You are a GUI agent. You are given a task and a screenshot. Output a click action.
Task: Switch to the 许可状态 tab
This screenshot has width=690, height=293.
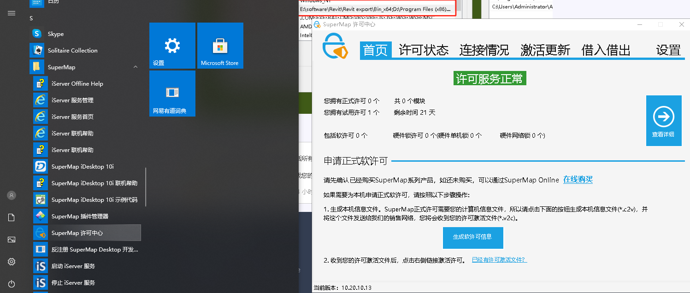click(x=424, y=50)
